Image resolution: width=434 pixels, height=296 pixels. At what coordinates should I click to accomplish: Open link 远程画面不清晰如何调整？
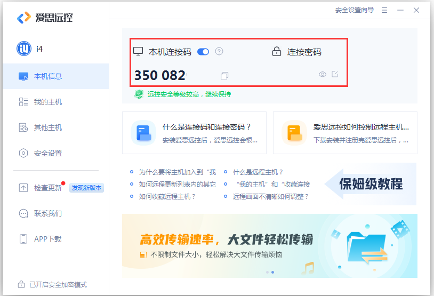(x=271, y=197)
